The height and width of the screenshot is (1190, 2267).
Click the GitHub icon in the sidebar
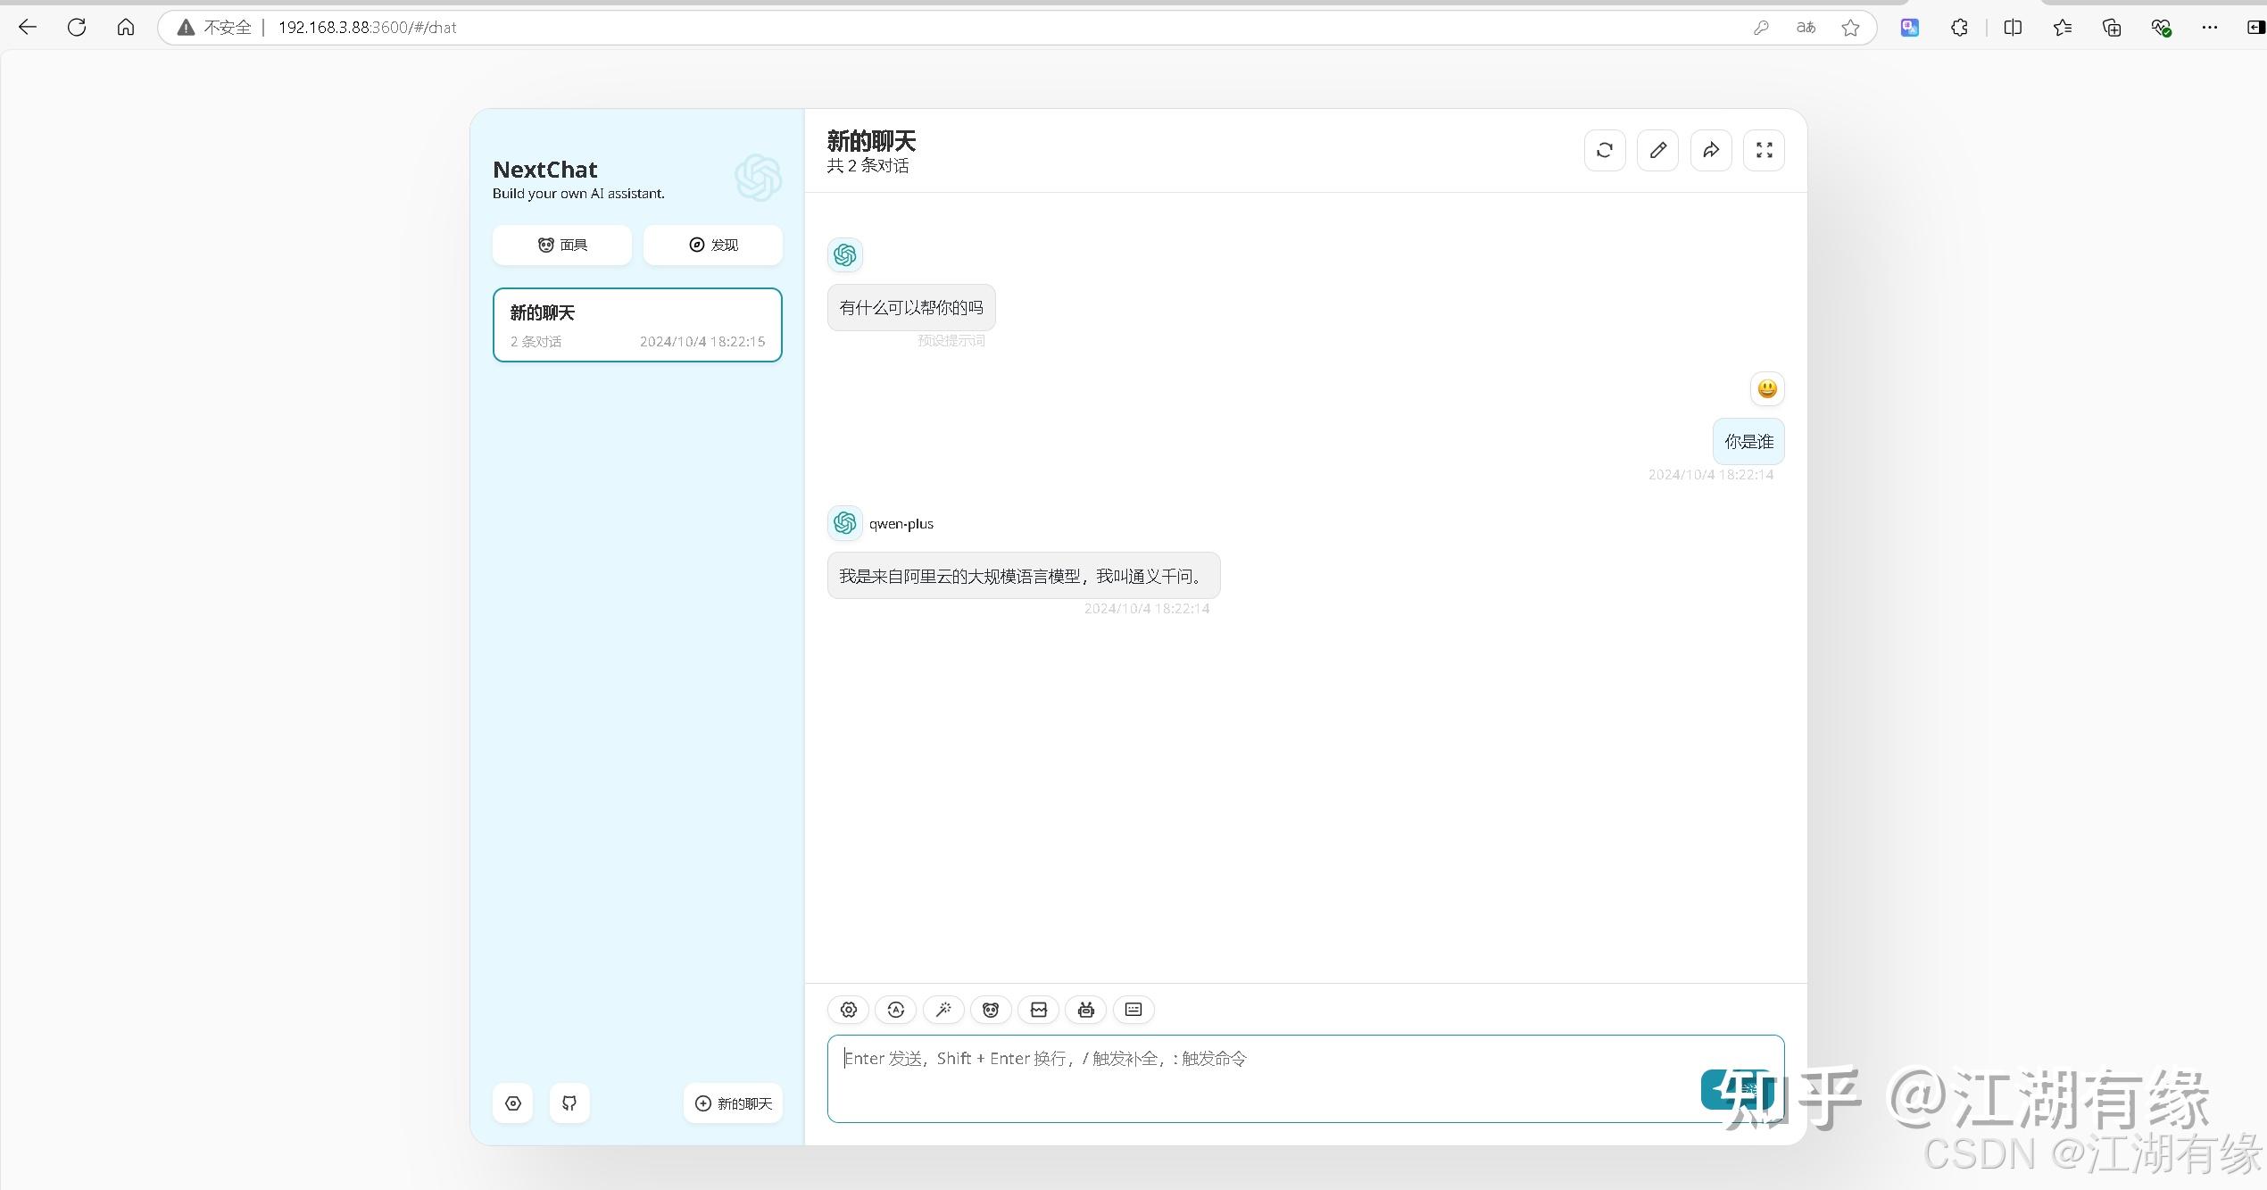click(x=569, y=1103)
